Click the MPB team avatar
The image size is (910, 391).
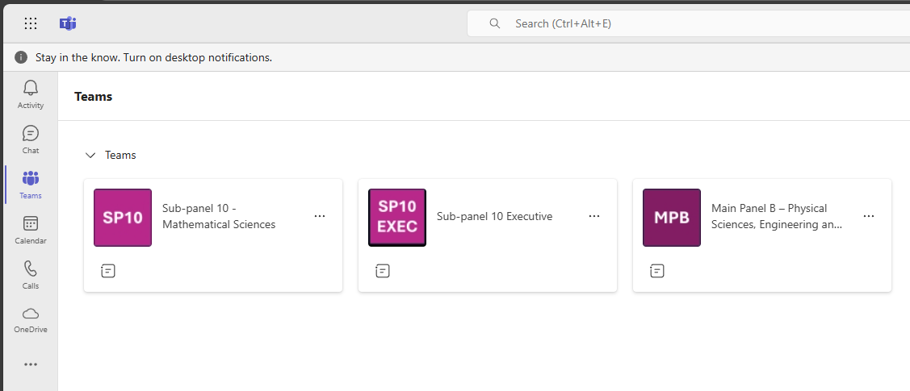click(x=672, y=217)
